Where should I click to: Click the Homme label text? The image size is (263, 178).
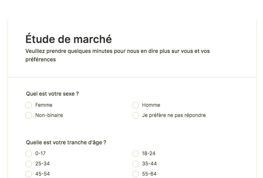click(x=151, y=105)
